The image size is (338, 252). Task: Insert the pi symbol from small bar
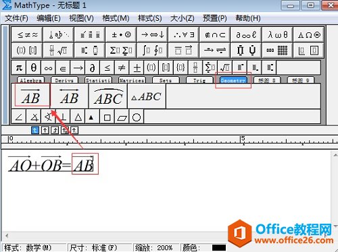pyautogui.click(x=19, y=67)
